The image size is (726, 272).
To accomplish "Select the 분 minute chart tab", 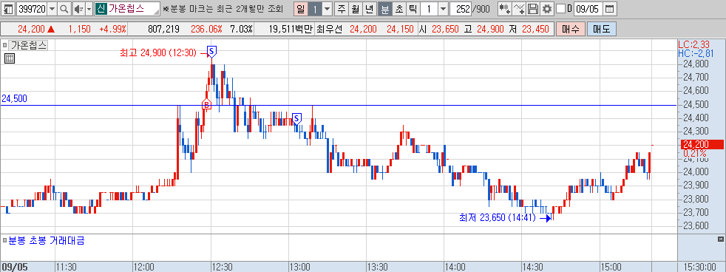I will point(384,9).
